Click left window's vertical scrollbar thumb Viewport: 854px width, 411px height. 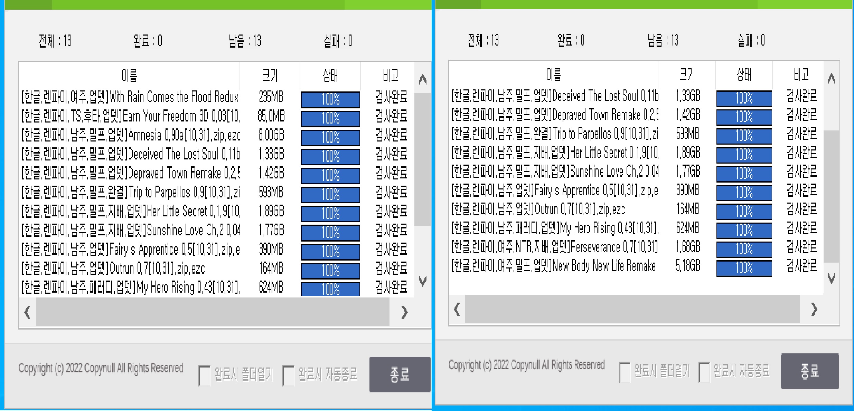[x=422, y=159]
